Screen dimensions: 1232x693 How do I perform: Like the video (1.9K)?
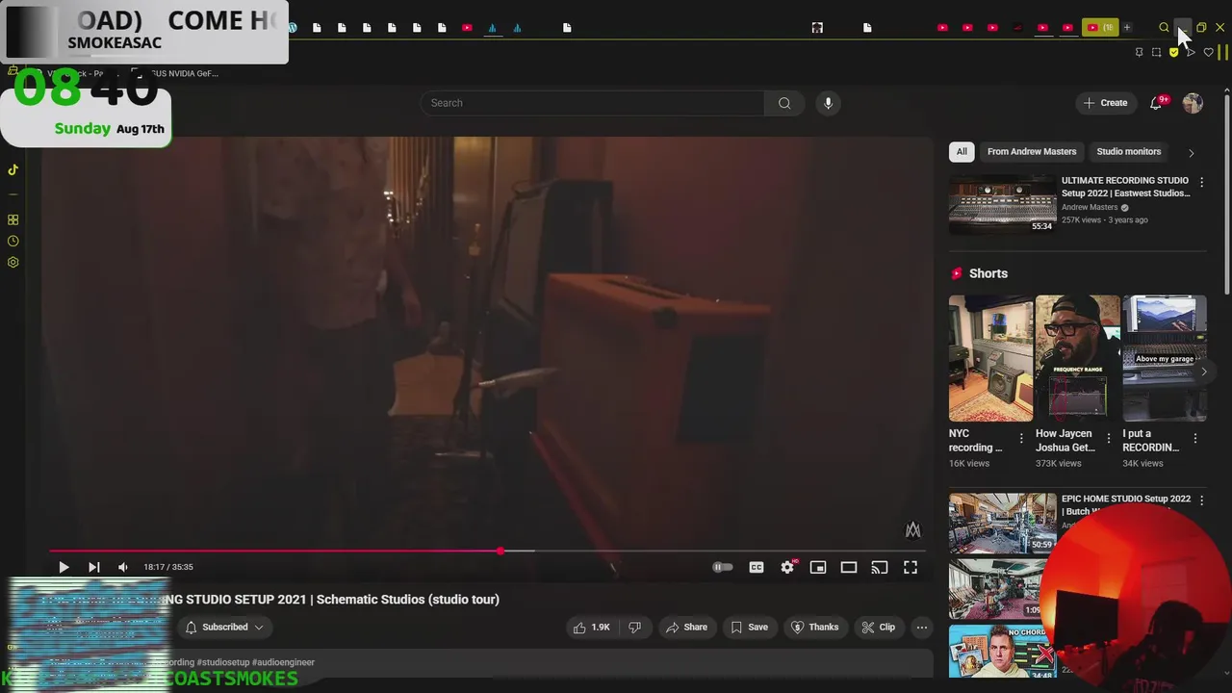coord(593,627)
